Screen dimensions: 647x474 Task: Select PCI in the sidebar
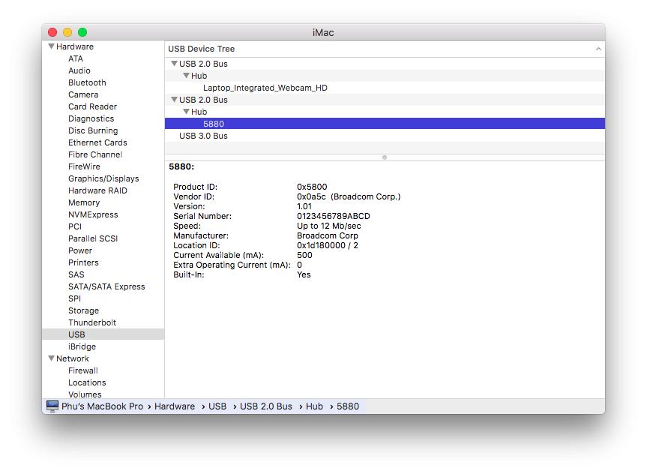coord(75,226)
